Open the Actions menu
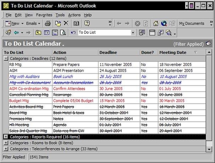Screen dimensions: 215x163 (74, 15)
